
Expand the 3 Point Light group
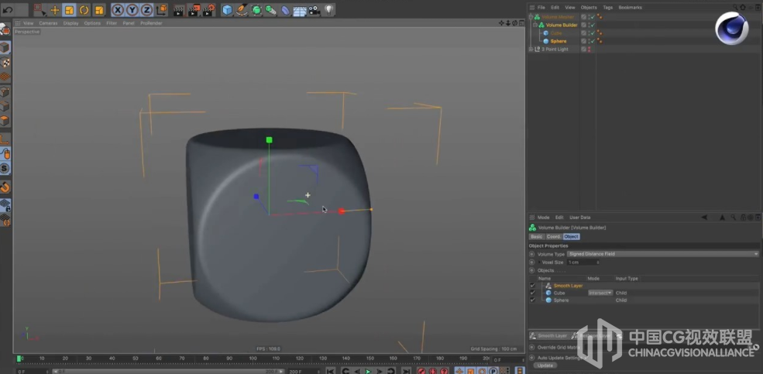click(531, 49)
